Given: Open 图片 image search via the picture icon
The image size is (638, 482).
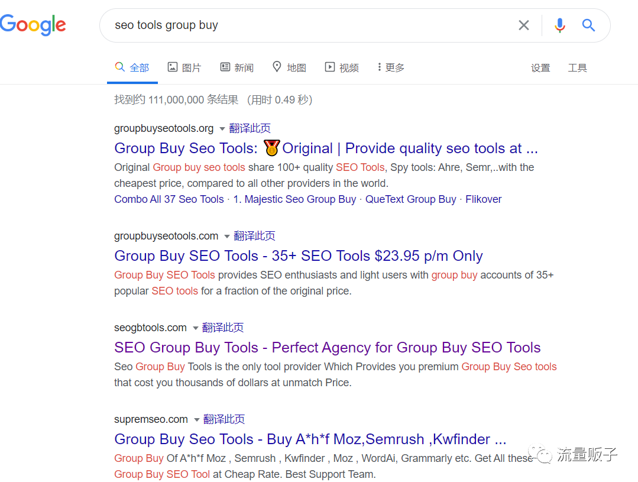Looking at the screenshot, I should [x=172, y=67].
